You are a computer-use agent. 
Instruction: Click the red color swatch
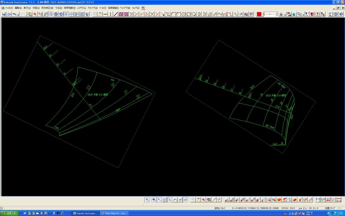[x=259, y=14]
